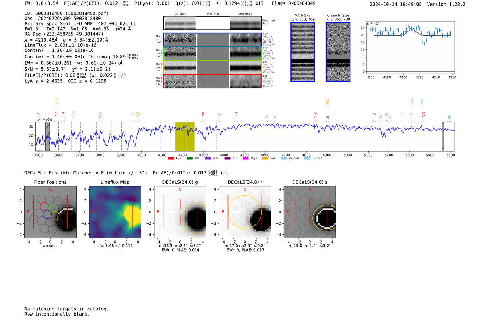
Task: Click the DECaLS Possible Matches = 0 heading
Action: pos(86,173)
